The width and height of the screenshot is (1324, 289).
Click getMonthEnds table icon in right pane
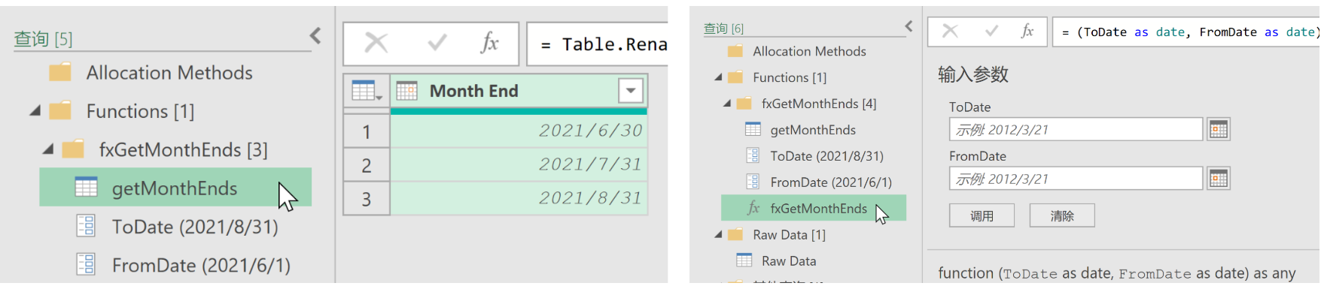[x=753, y=129]
